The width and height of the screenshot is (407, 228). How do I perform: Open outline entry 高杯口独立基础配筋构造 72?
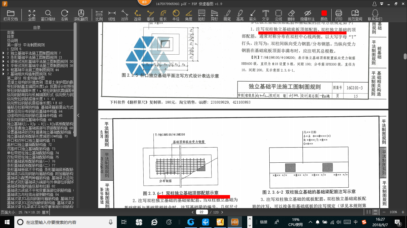pos(29,145)
